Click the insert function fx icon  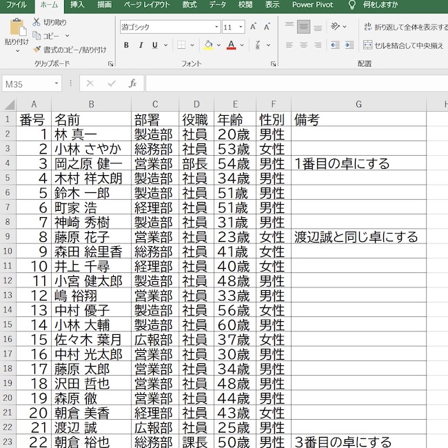132,83
